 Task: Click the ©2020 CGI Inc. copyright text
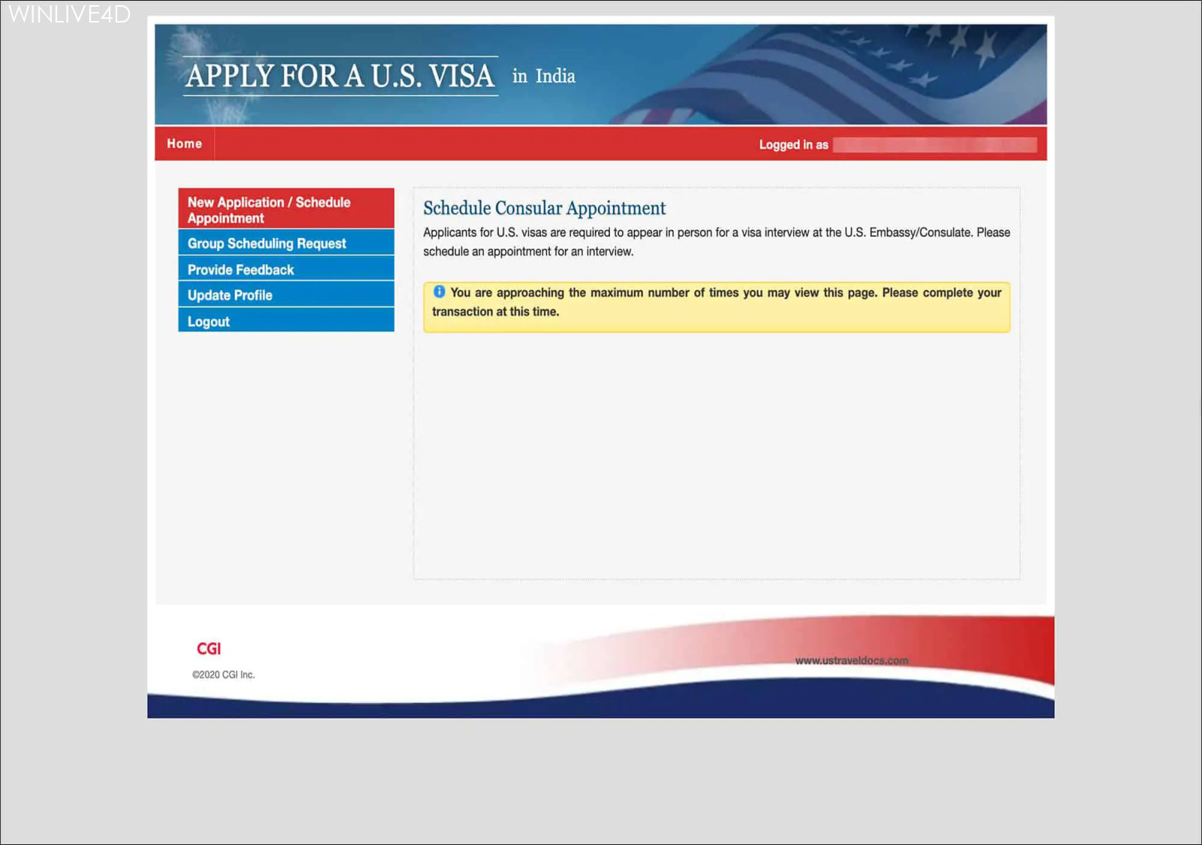tap(223, 674)
